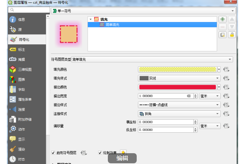
Task: Open the 描边样式 短横-点虚线 dropdown
Action: click(179, 105)
